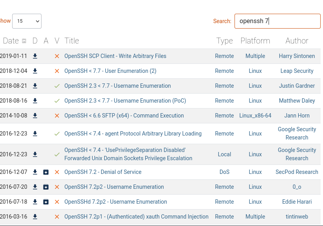Download vulnerable app for OpenSSH 7.2p2 Username Enumeration
Viewport: 323px width, 226px height.
click(x=46, y=187)
